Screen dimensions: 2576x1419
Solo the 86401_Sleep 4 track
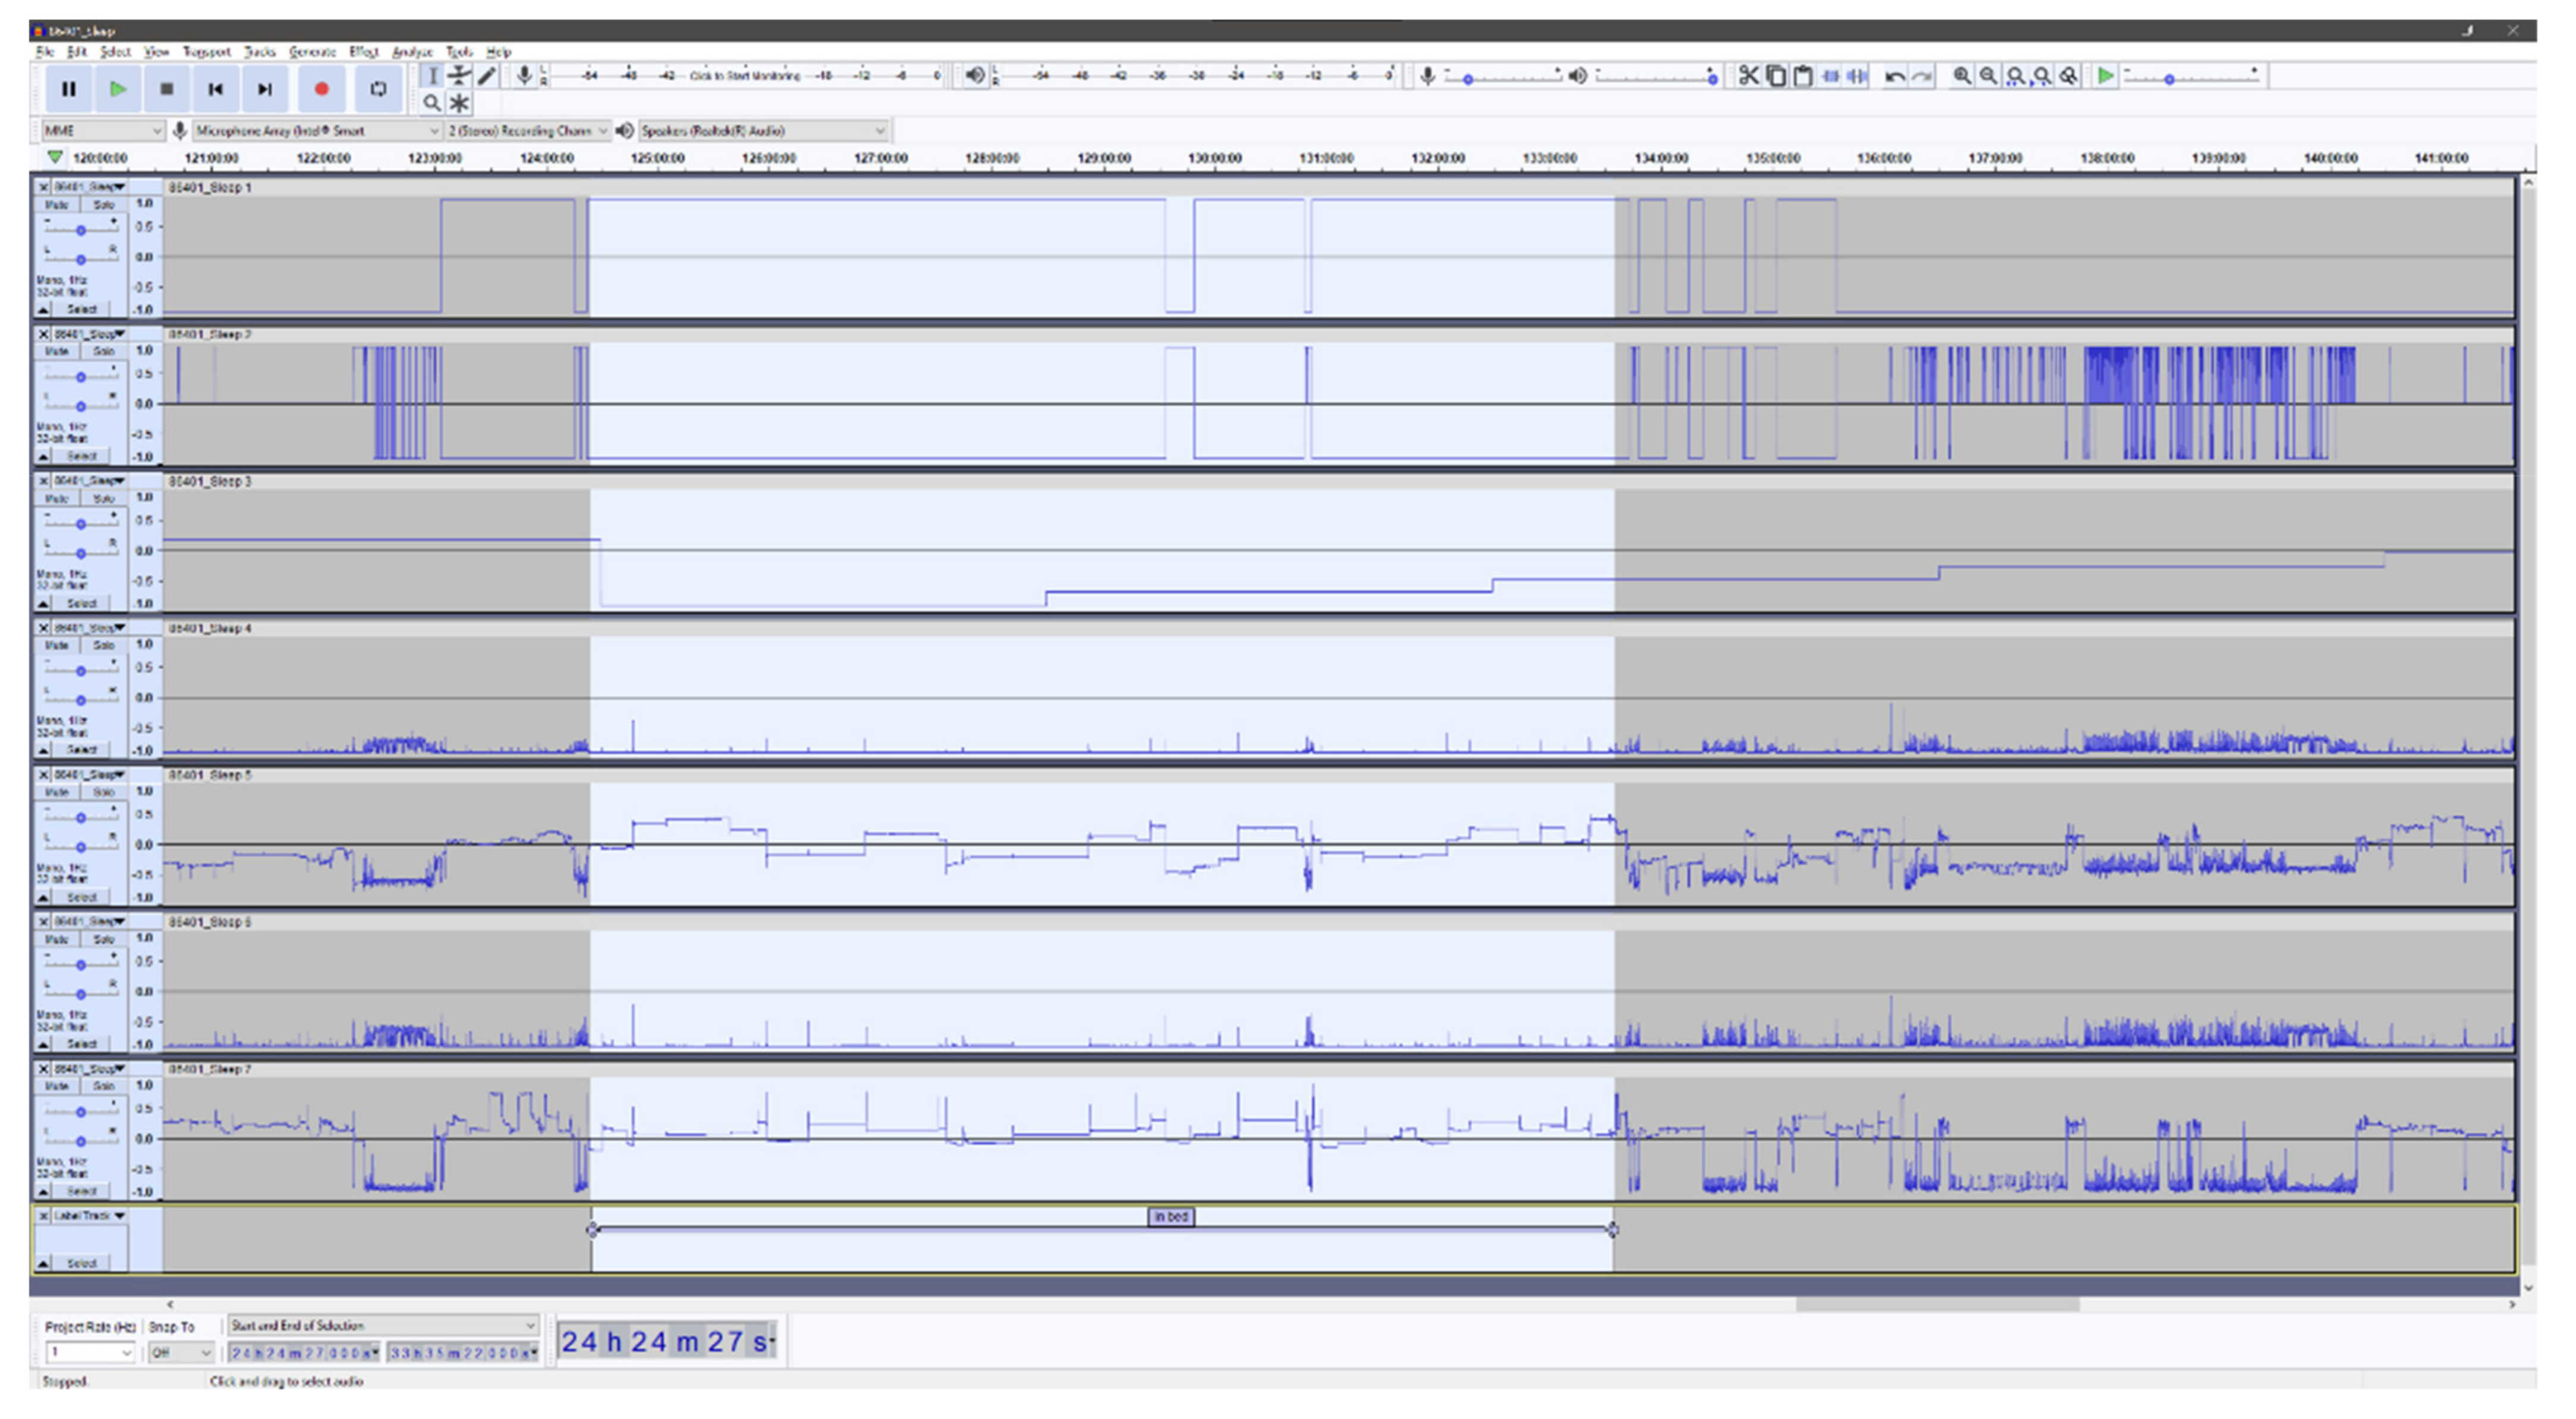pos(103,645)
